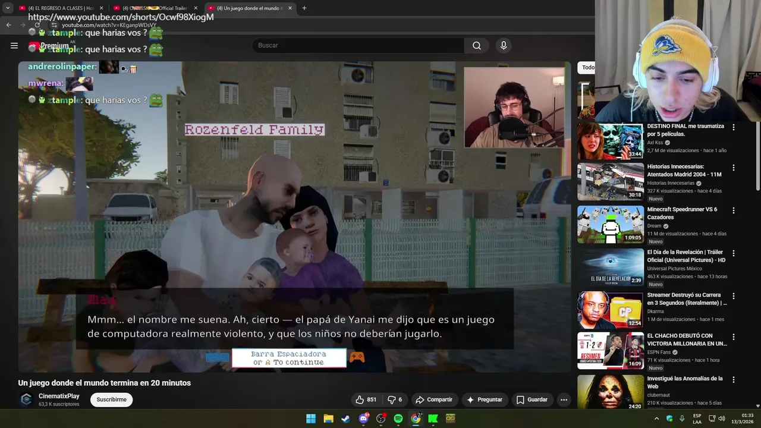
Task: Open the Windows Start menu
Action: 311,418
